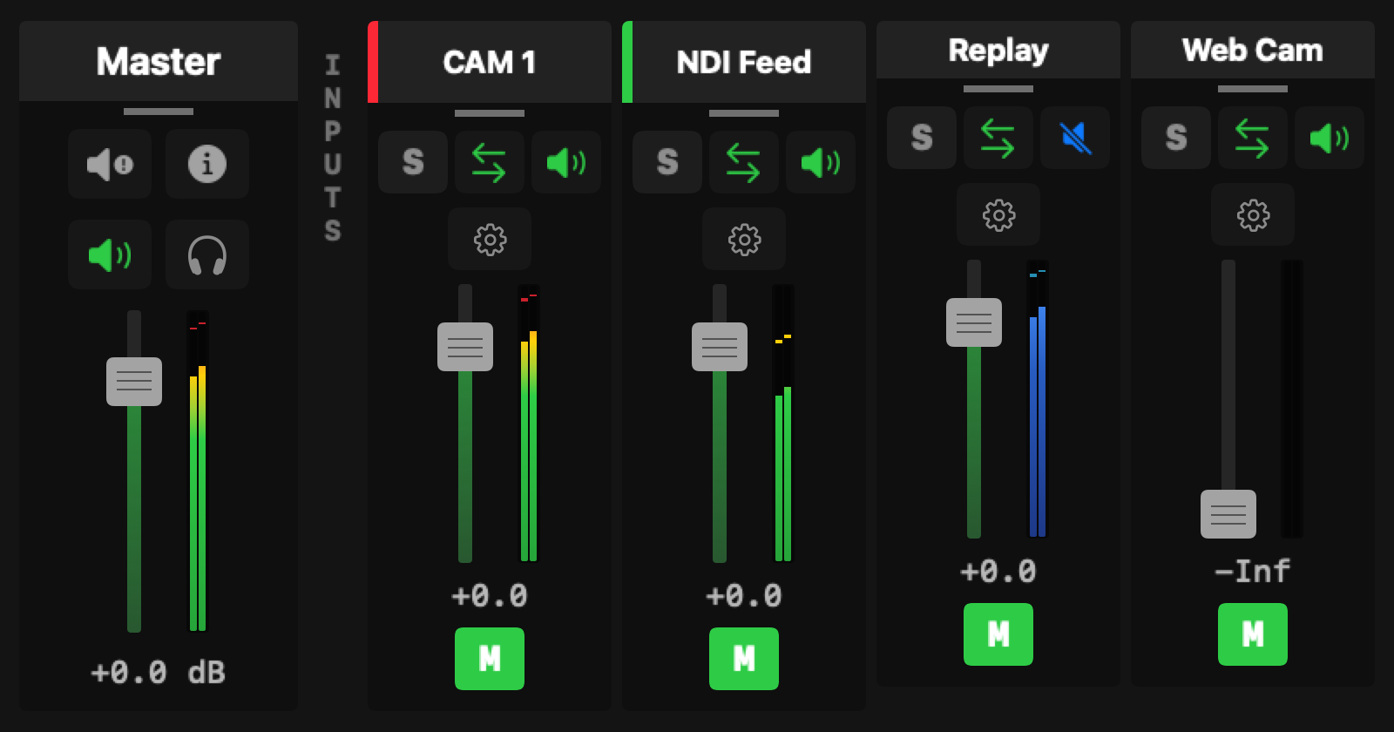
Task: Solo the NDI Feed channel
Action: point(667,162)
